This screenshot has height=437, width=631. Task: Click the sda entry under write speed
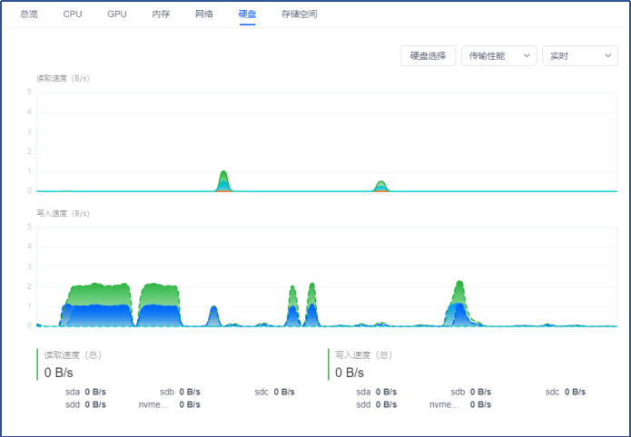[377, 392]
